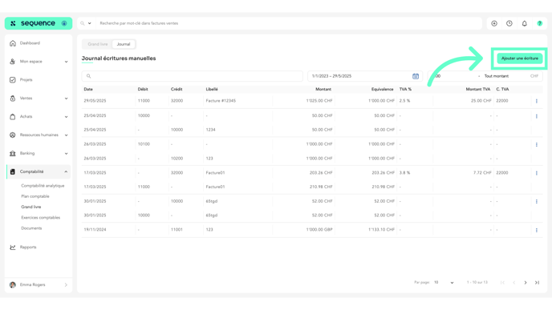Image resolution: width=552 pixels, height=310 pixels.
Task: Open row menu for 30/01/2025 credit 10000
Action: (537, 201)
